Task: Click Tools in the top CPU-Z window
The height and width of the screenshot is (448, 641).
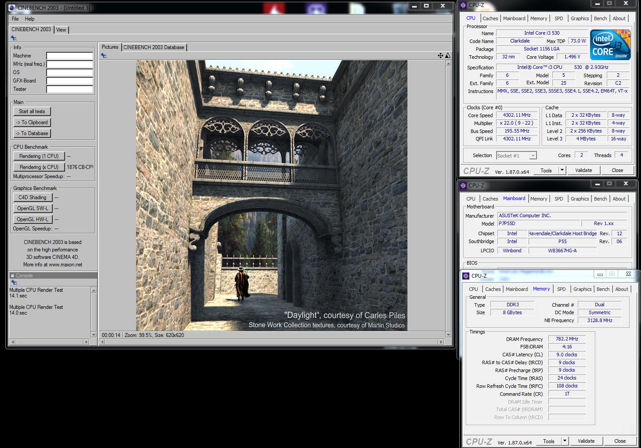Action: point(546,171)
